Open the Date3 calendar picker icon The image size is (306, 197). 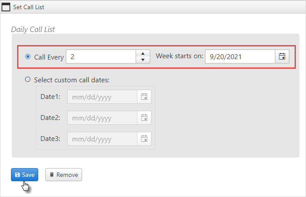[144, 139]
